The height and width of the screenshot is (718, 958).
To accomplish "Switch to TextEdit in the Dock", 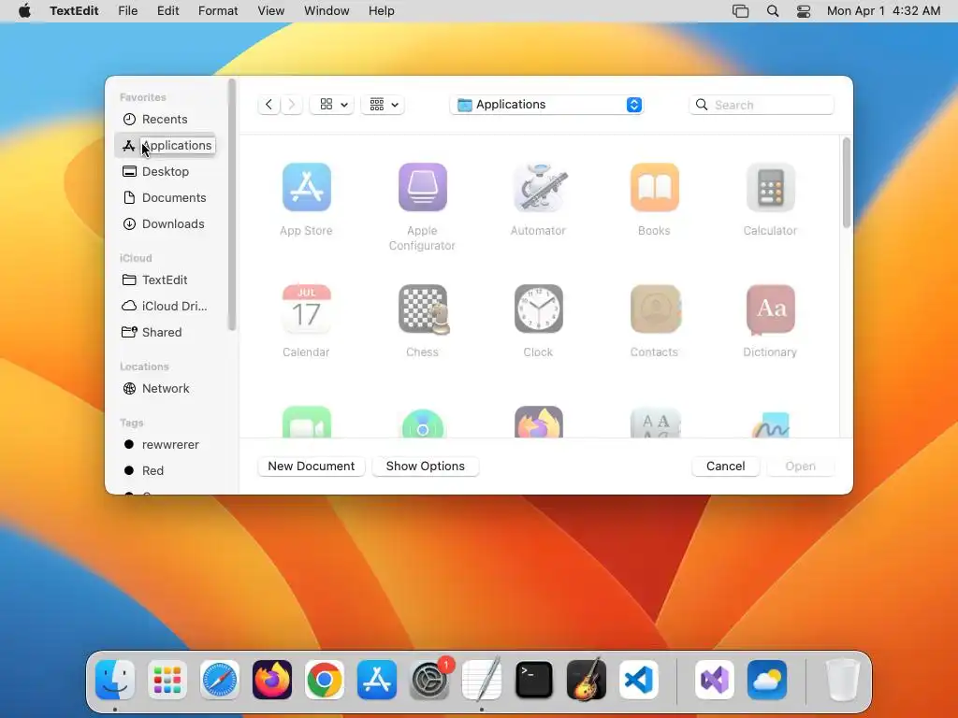I will pyautogui.click(x=482, y=680).
